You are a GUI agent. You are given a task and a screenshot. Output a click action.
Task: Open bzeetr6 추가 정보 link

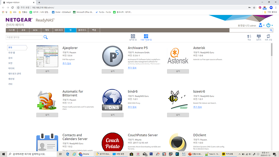[198, 107]
